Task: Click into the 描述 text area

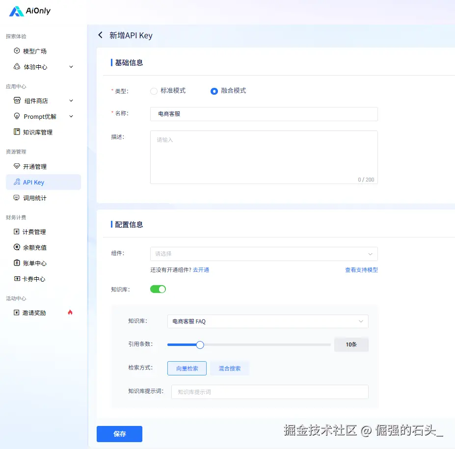Action: 264,157
